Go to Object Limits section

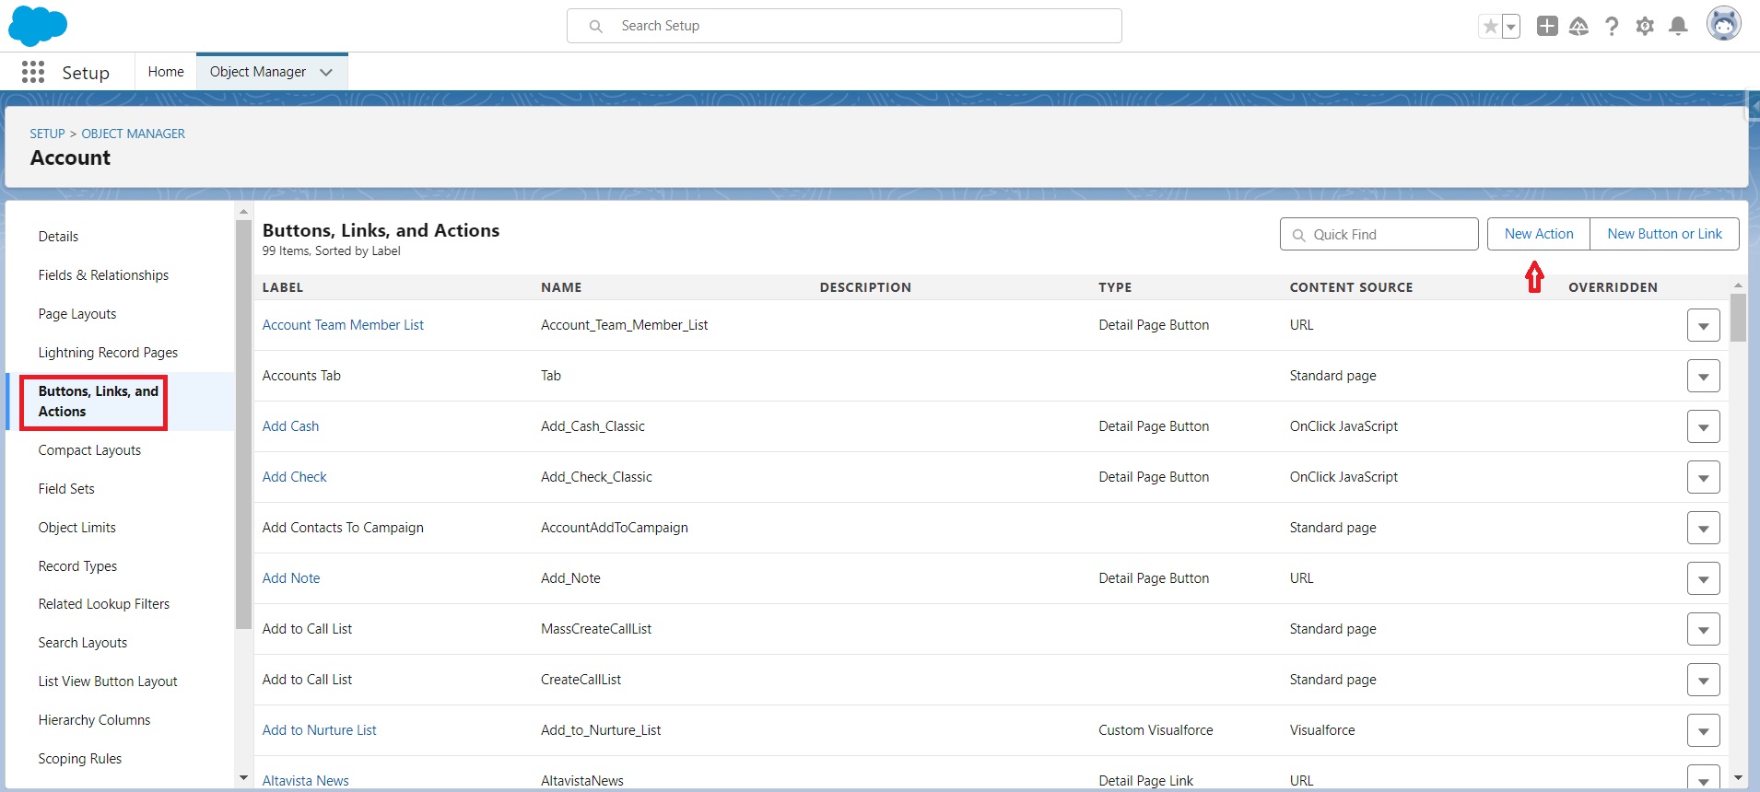77,528
